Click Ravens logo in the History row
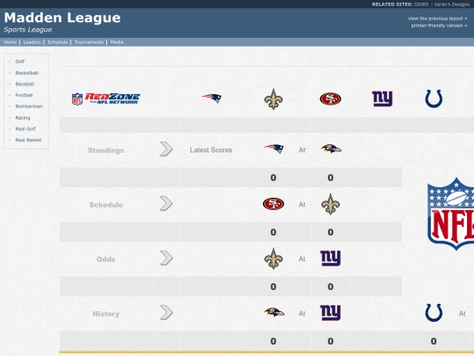This screenshot has height=356, width=474. click(x=274, y=312)
